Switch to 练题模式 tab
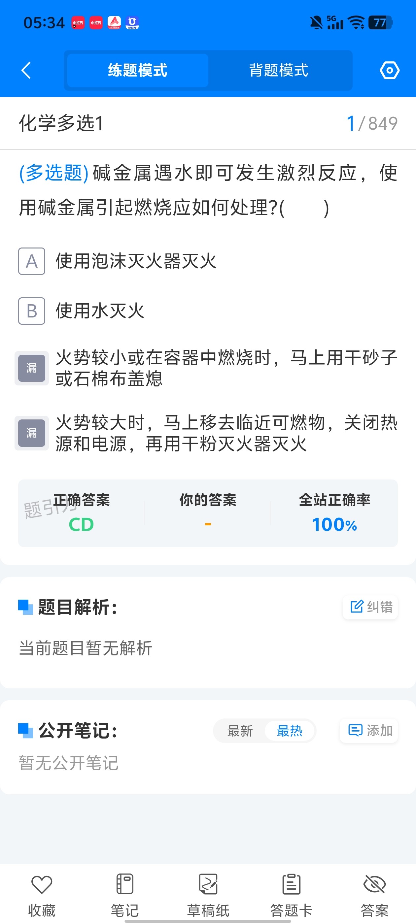Screen dimensions: 416x924 click(137, 70)
